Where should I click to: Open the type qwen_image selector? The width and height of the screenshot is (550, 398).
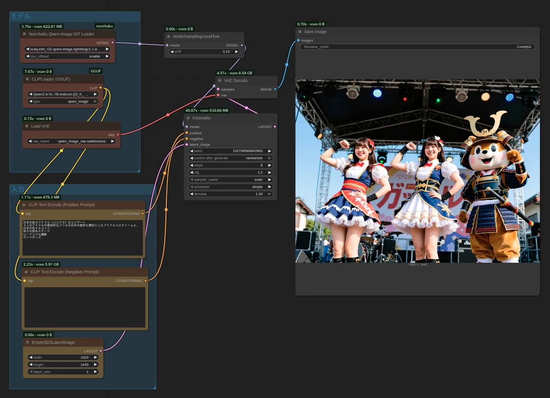(63, 101)
